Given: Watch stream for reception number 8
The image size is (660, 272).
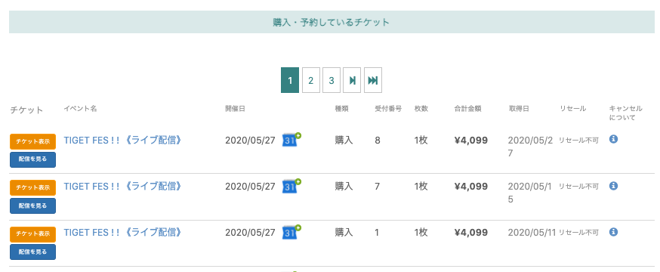Looking at the screenshot, I should (x=32, y=159).
